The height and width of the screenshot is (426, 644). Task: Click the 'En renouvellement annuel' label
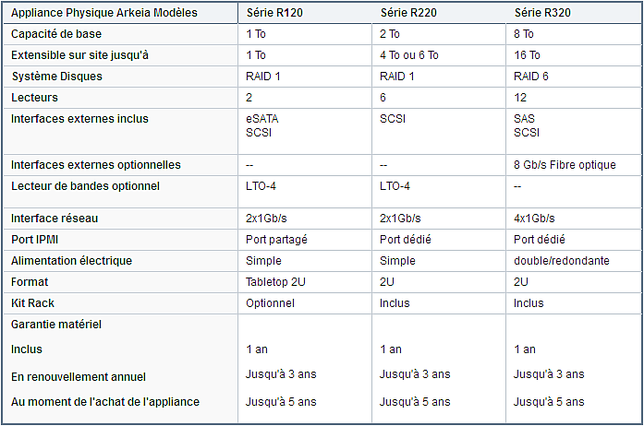click(79, 377)
